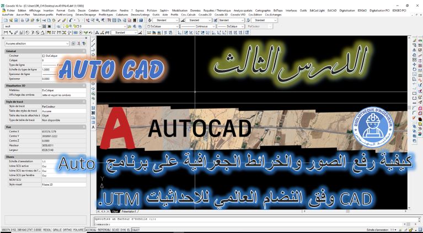Viewport: 423px width, 233px height.
Task: Toggle SCUD dynamic UCS
Action: (x=115, y=230)
